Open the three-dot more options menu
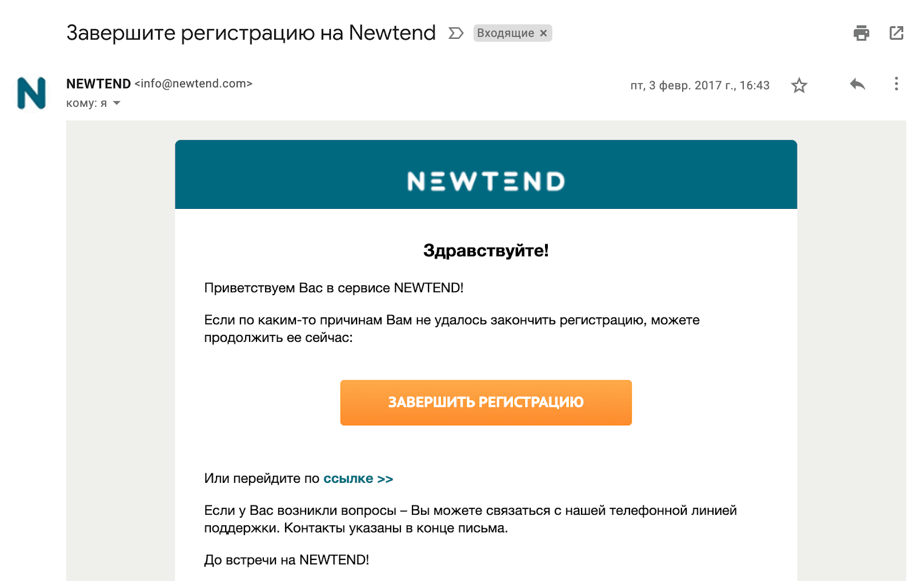The width and height of the screenshot is (914, 581). (x=896, y=84)
